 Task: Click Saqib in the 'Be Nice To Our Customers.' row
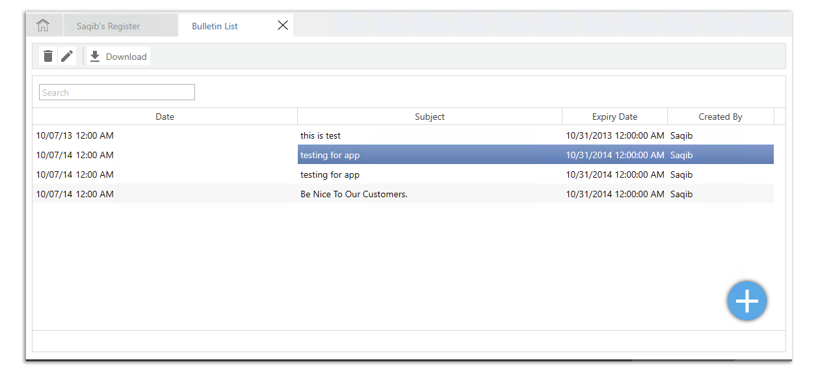coord(681,195)
